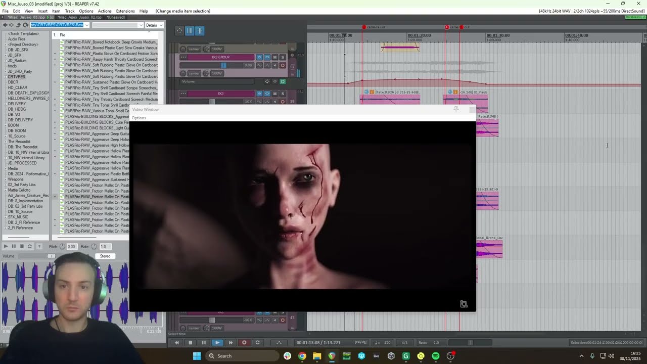This screenshot has height=364, width=647.
Task: Click the Video Window dock icon
Action: (464, 304)
